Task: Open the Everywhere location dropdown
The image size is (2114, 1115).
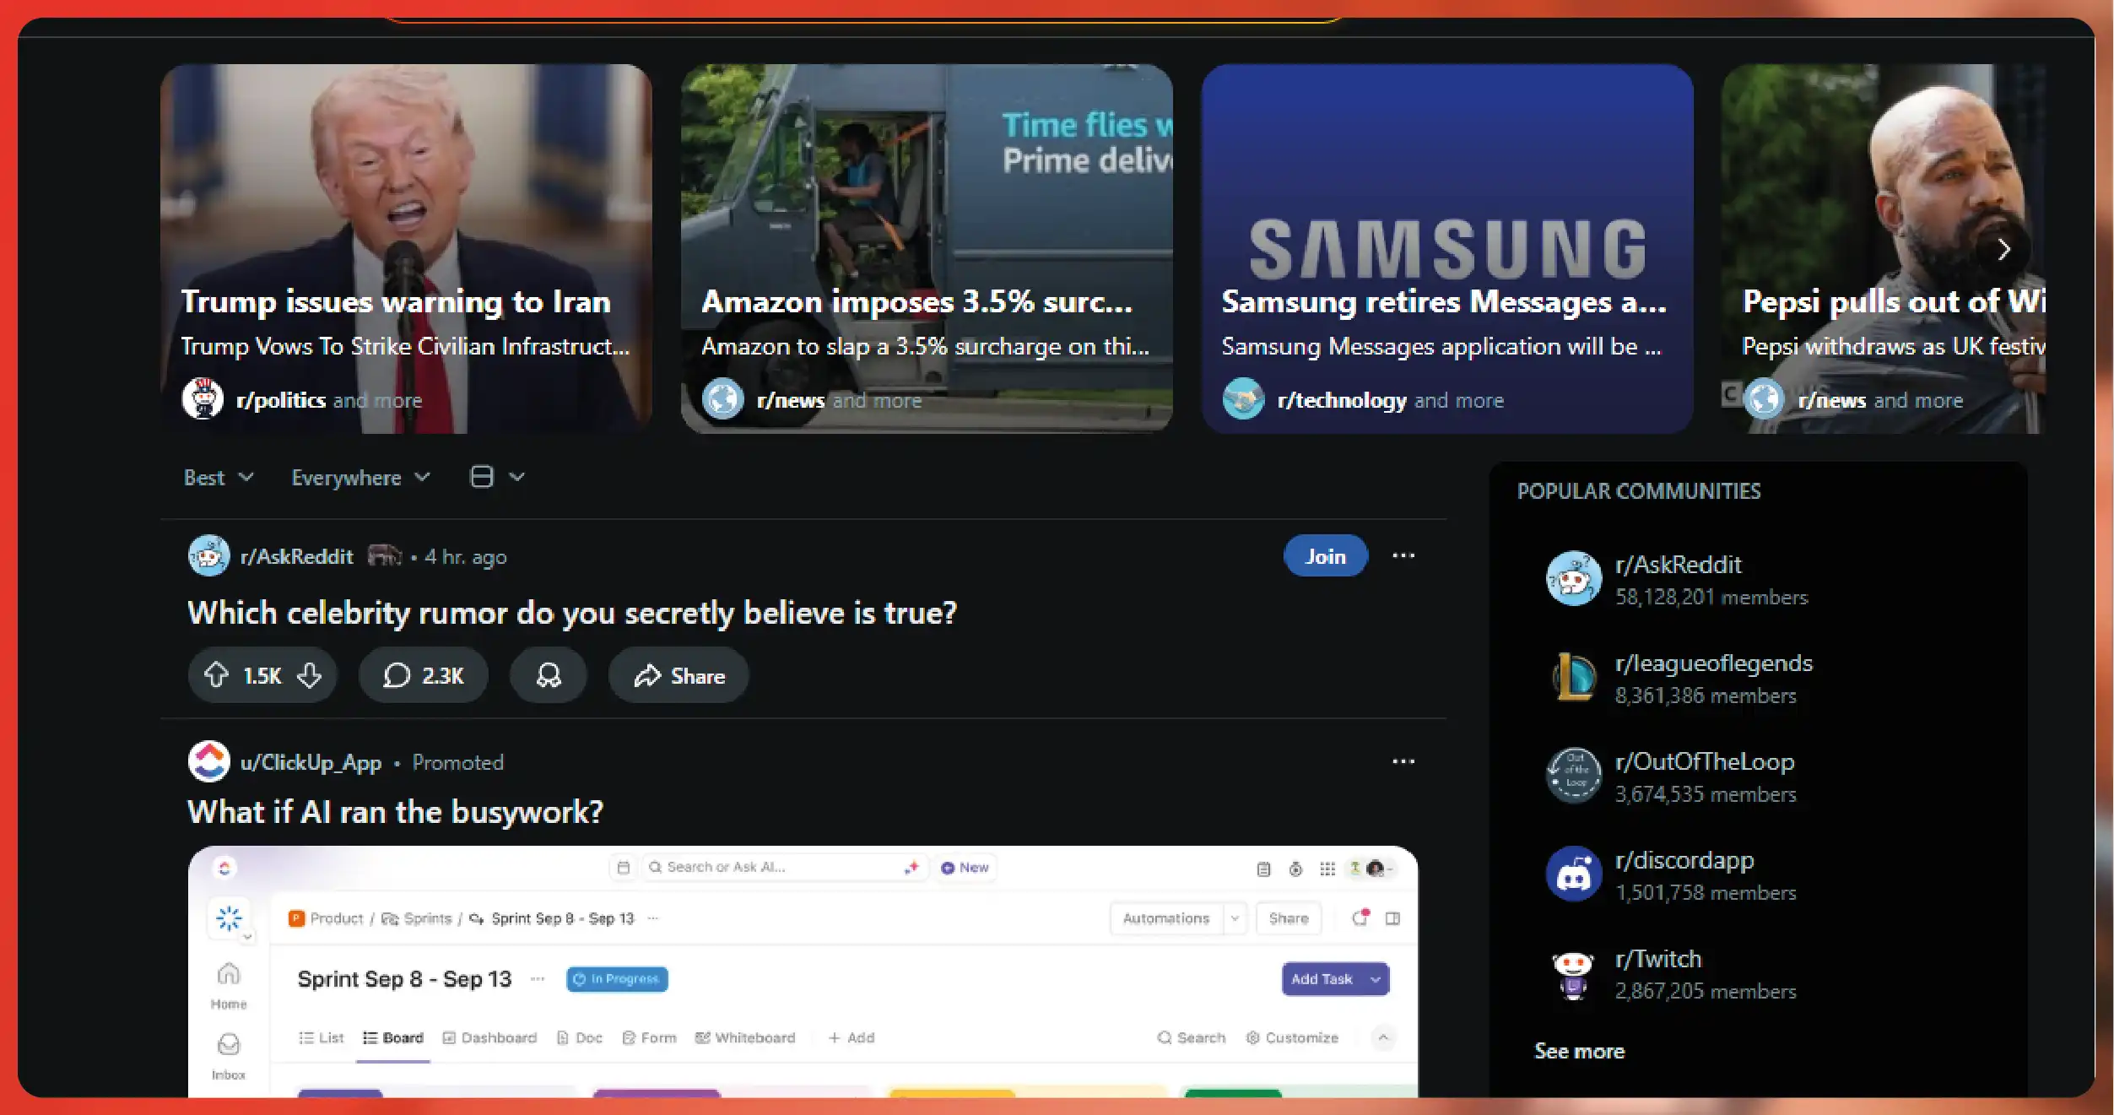Action: (358, 477)
